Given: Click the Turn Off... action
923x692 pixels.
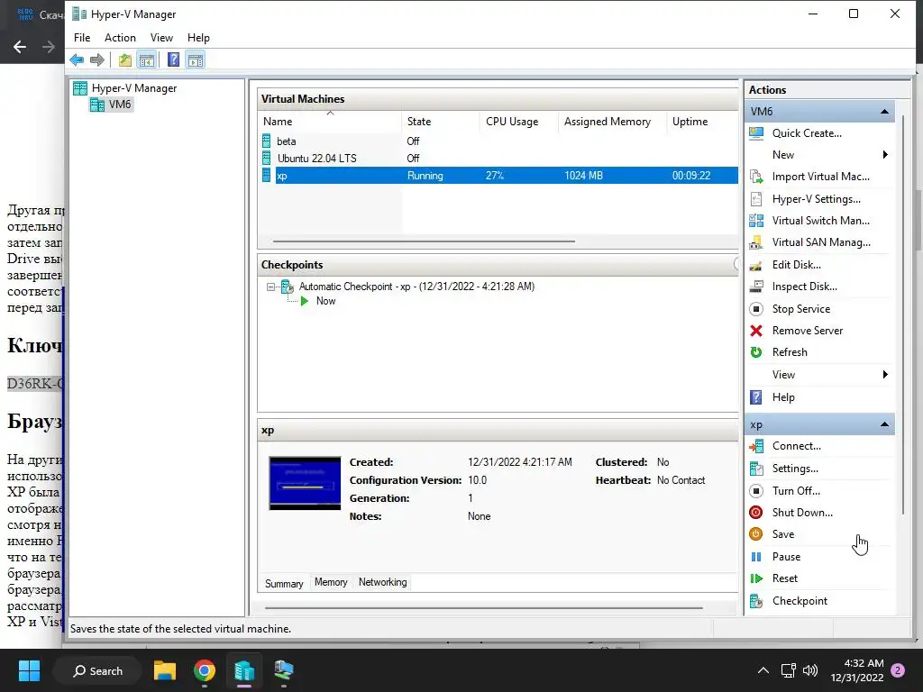Looking at the screenshot, I should pyautogui.click(x=796, y=491).
